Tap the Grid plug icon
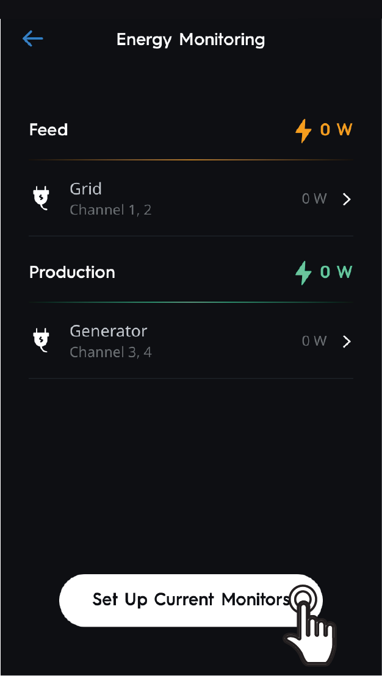 click(41, 199)
